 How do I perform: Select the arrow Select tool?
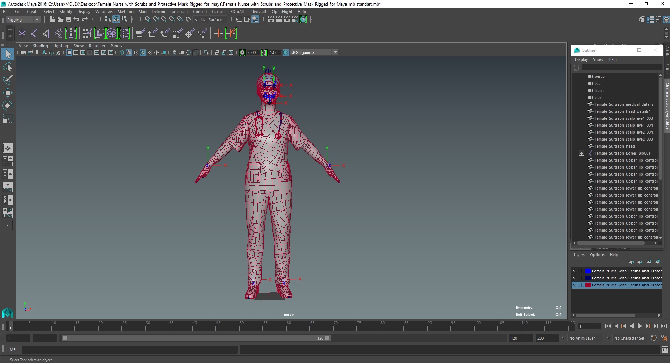[x=8, y=54]
